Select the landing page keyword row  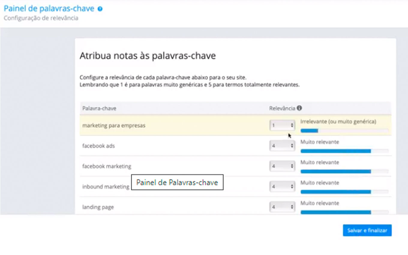(235, 207)
